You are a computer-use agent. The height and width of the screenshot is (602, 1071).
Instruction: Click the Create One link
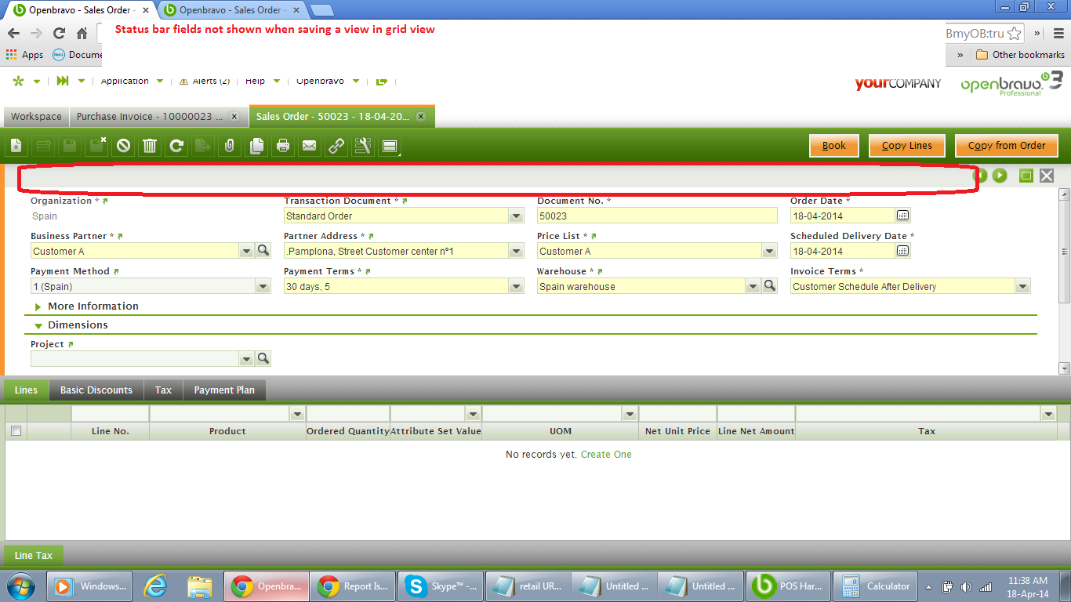pos(606,454)
